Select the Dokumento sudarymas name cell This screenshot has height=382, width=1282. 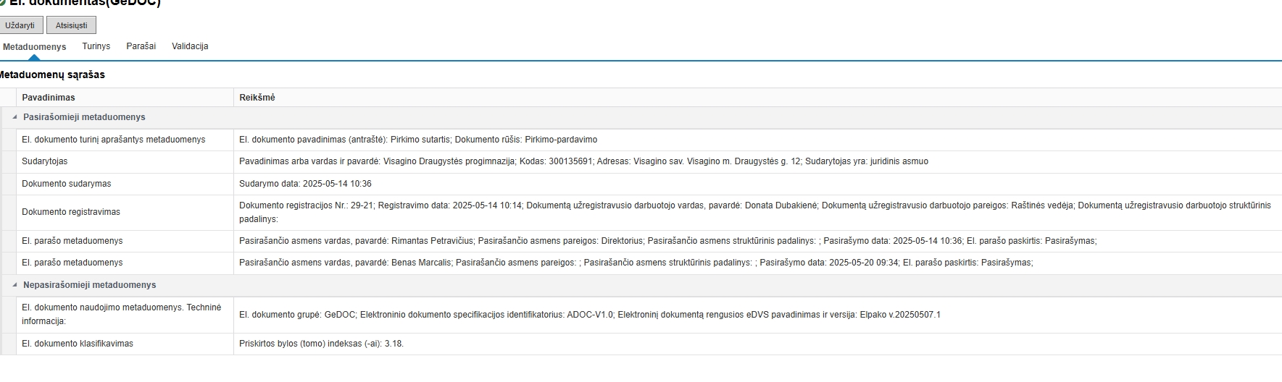(x=67, y=184)
